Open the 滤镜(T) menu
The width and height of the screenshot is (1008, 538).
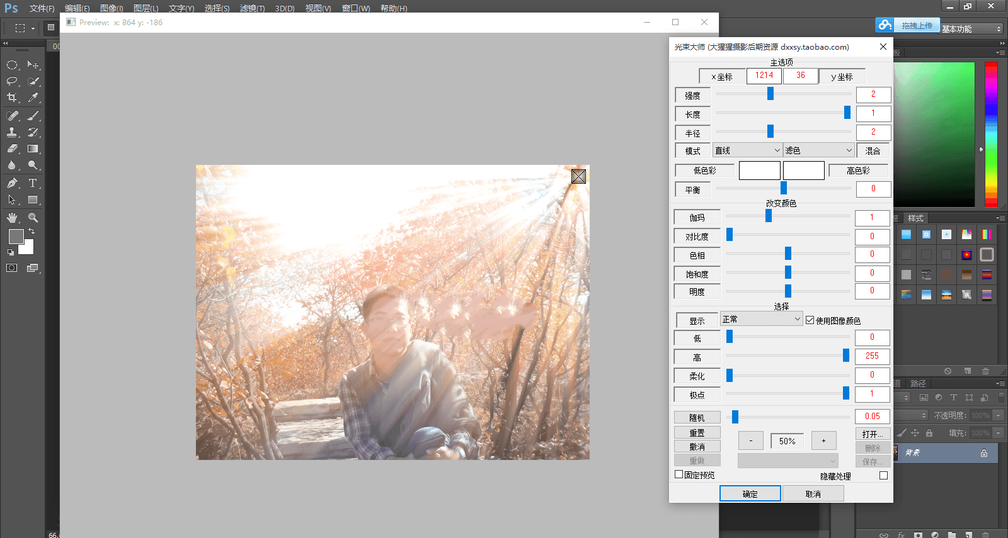pos(252,8)
